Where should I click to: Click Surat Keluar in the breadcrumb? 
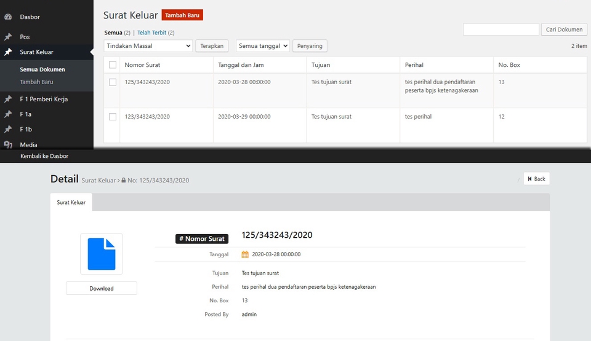point(98,180)
